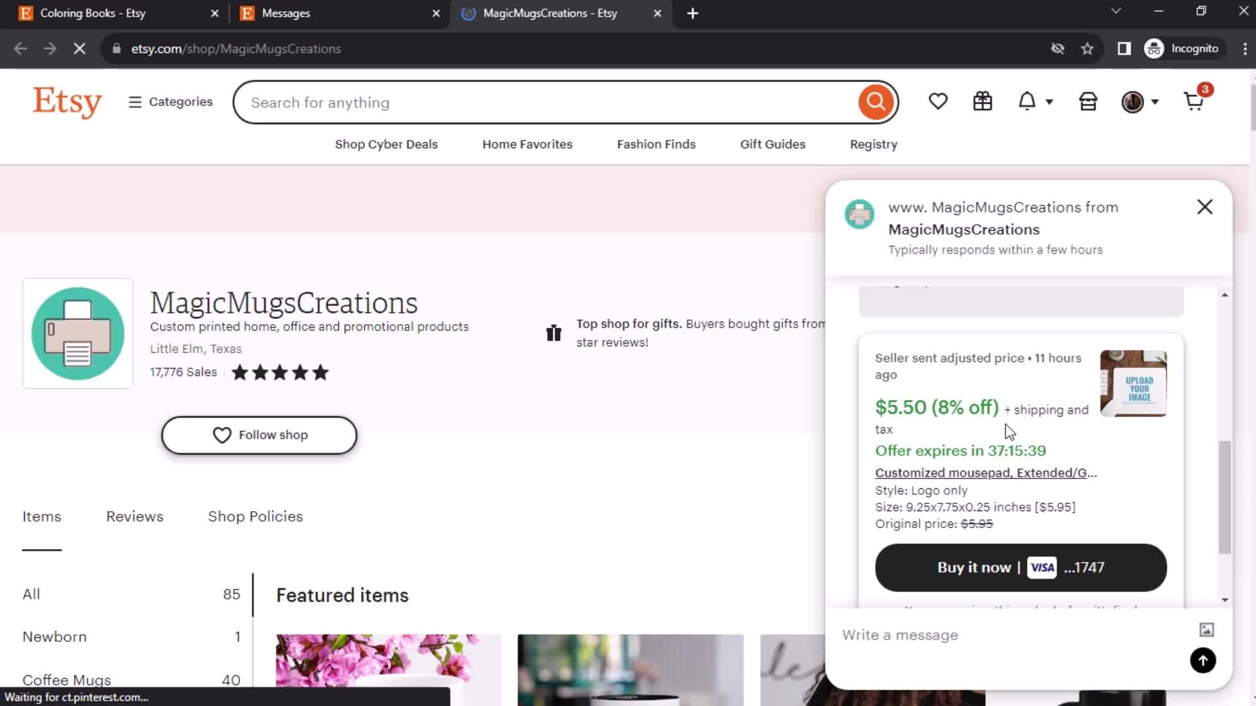Image resolution: width=1256 pixels, height=706 pixels.
Task: Open Registry link
Action: click(873, 144)
